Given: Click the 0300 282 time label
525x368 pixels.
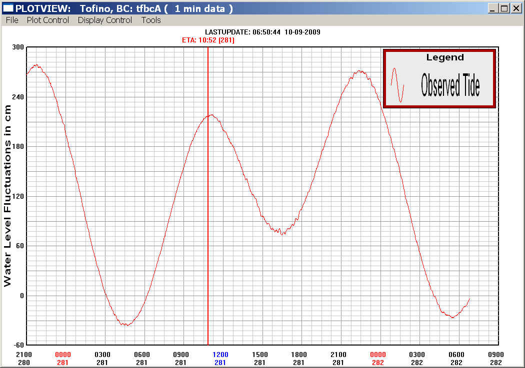Looking at the screenshot, I should tap(417, 359).
